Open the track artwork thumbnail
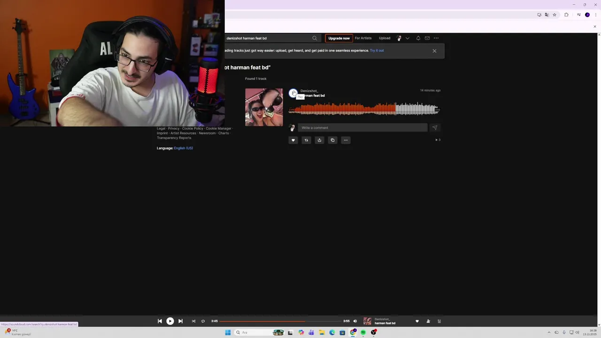 pyautogui.click(x=264, y=107)
